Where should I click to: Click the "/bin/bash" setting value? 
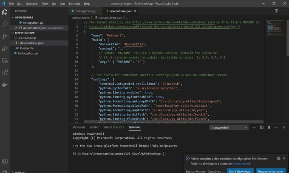[171, 84]
